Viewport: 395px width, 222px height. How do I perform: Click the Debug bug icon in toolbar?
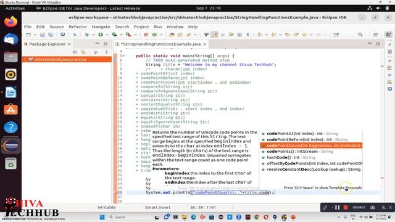(x=86, y=35)
